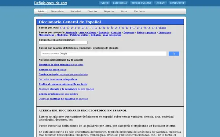Open the Índice link after letter Z
The width and height of the screenshot is (220, 137).
tap(162, 28)
